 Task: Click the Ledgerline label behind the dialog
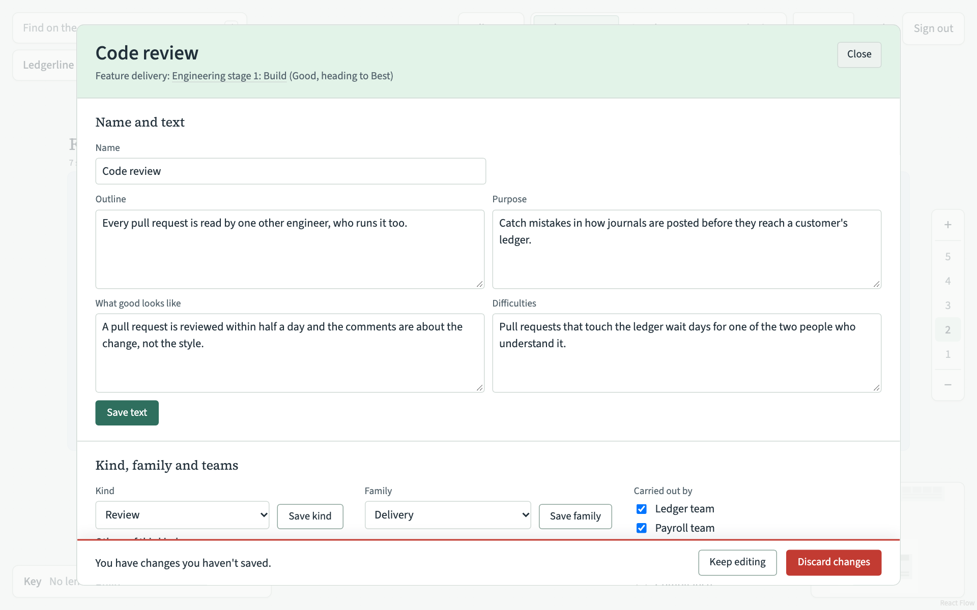48,65
